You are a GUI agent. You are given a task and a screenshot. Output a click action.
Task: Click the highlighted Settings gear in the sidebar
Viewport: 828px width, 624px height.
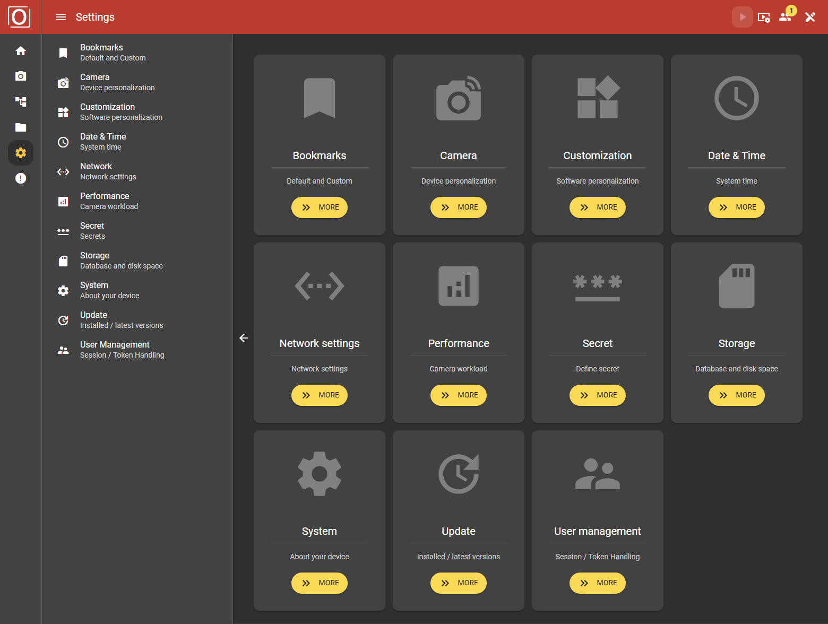click(21, 152)
